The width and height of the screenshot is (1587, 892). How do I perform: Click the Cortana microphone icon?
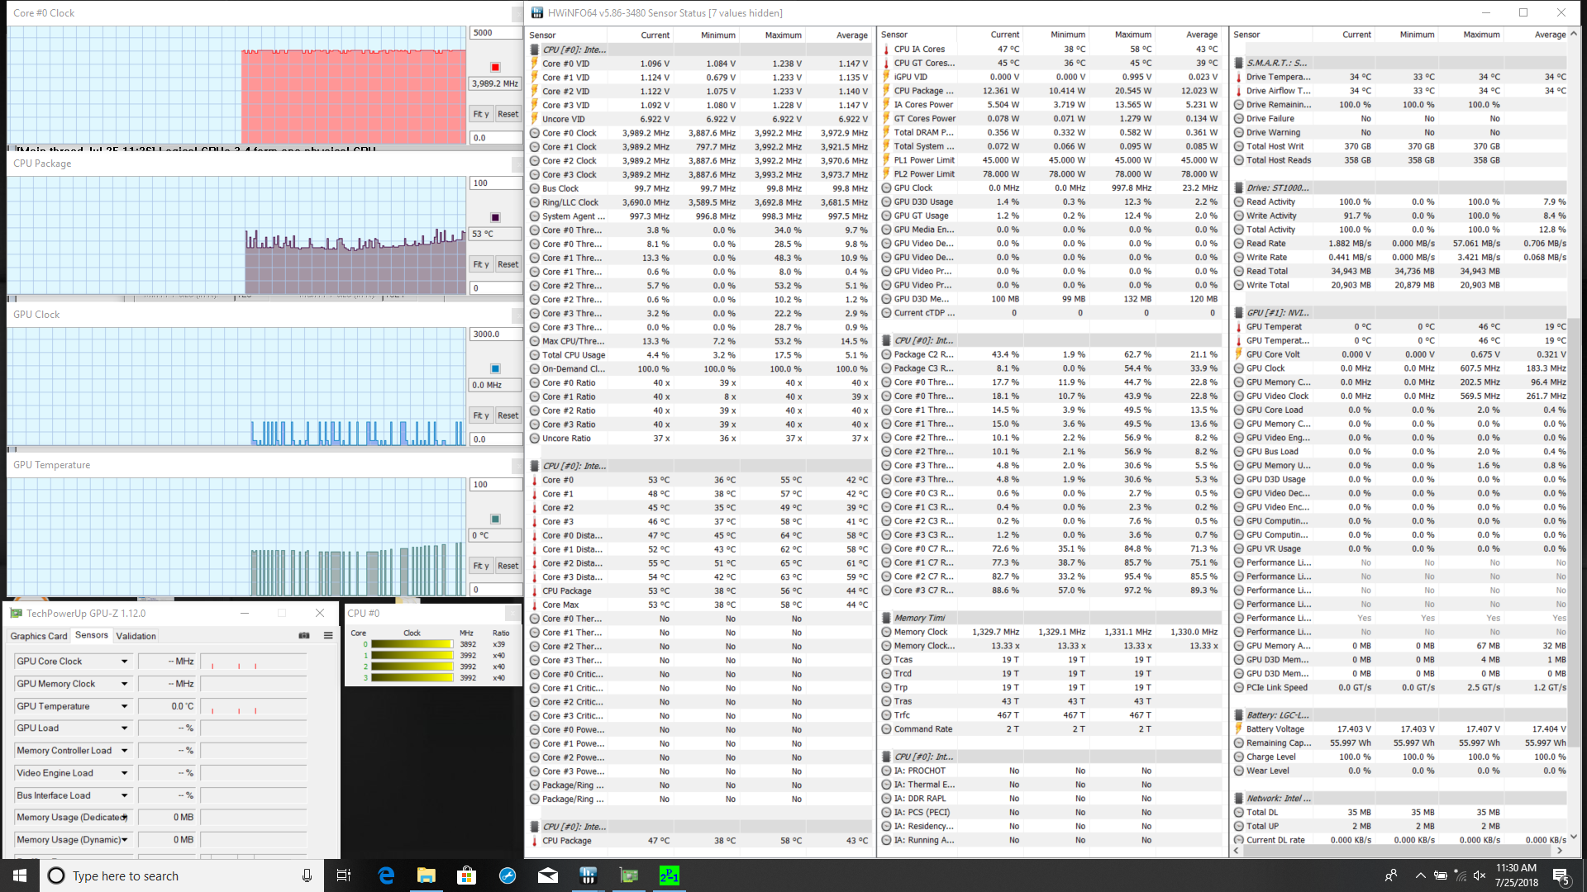coord(307,875)
